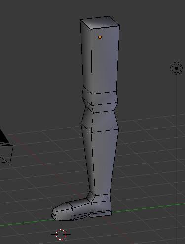
Task: Click the upper knee band front face
Action: 105,99
